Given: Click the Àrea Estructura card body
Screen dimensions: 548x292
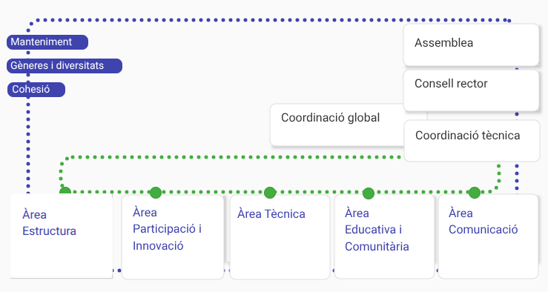Looking at the screenshot, I should pyautogui.click(x=62, y=236).
